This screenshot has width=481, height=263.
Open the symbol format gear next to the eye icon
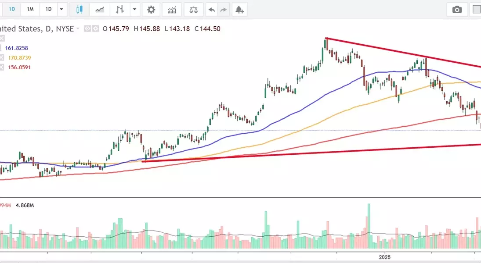coord(95,29)
